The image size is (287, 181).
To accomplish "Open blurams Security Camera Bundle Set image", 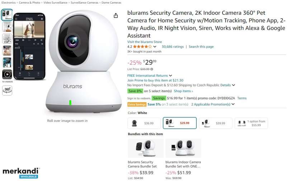I will click(146, 148).
